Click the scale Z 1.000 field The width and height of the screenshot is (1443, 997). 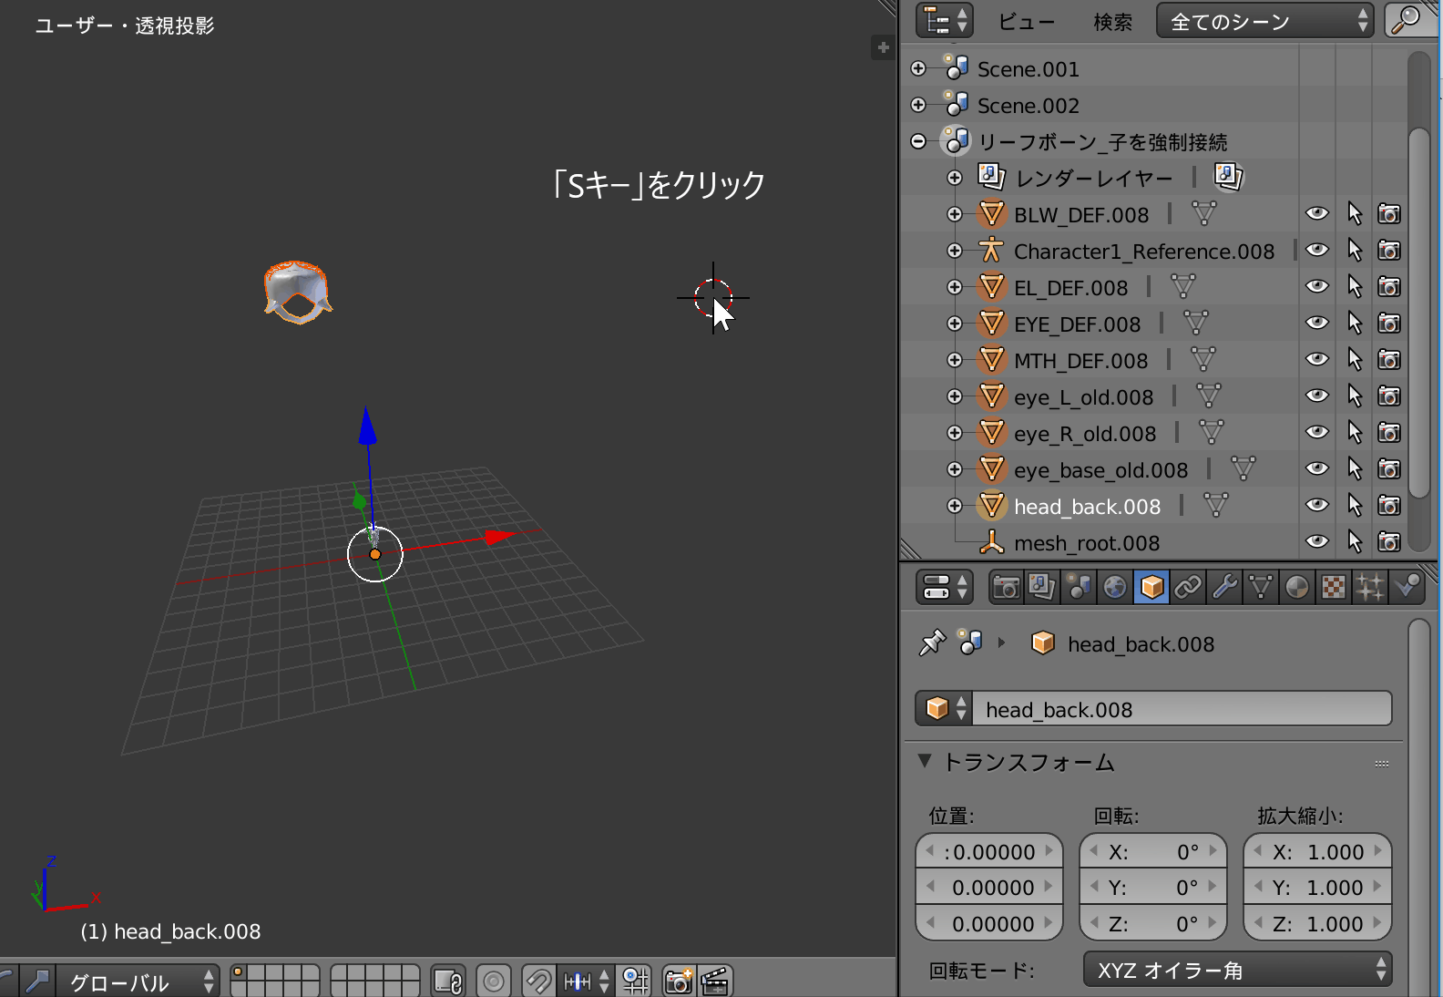(x=1317, y=923)
